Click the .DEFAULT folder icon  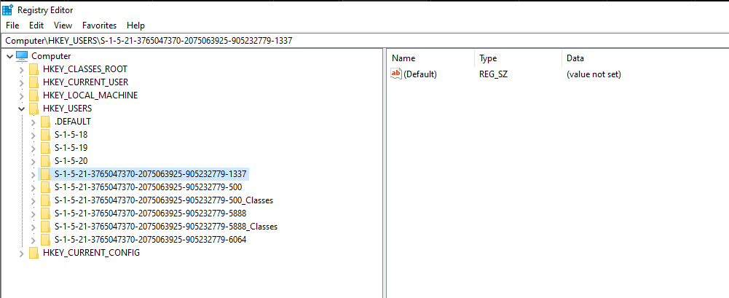[x=45, y=122]
